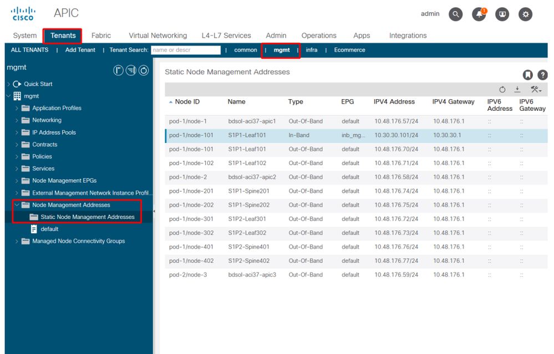This screenshot has height=354, width=554.
Task: Click the bookmark icon beside help
Action: [x=528, y=75]
